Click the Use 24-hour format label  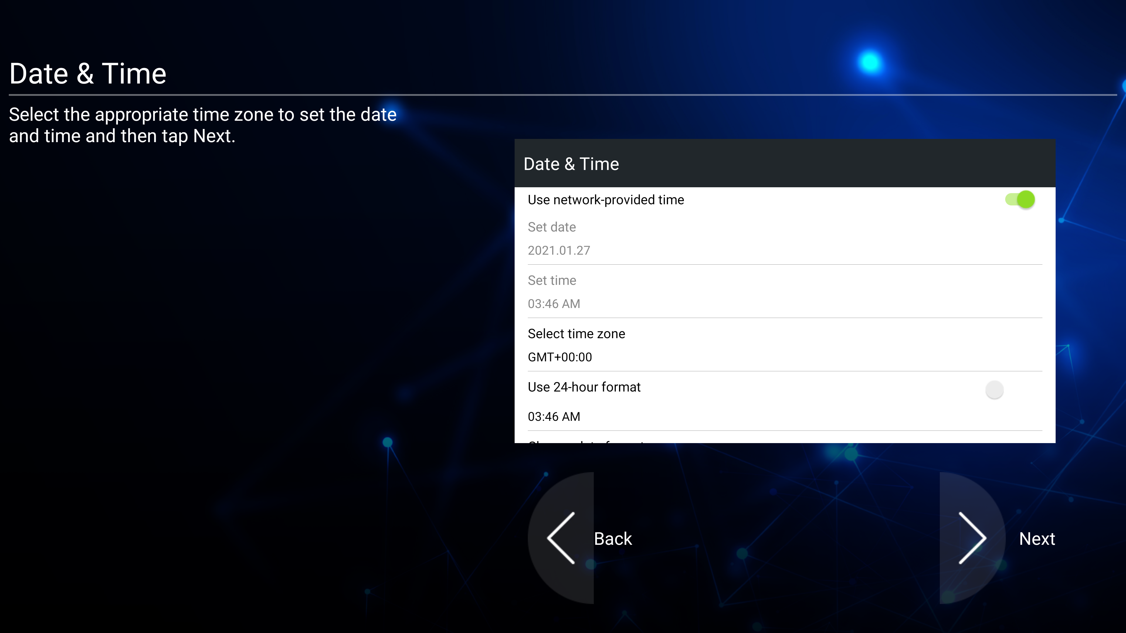click(584, 387)
